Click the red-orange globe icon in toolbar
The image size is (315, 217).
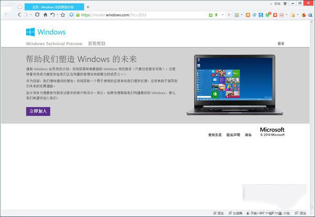tap(304, 15)
